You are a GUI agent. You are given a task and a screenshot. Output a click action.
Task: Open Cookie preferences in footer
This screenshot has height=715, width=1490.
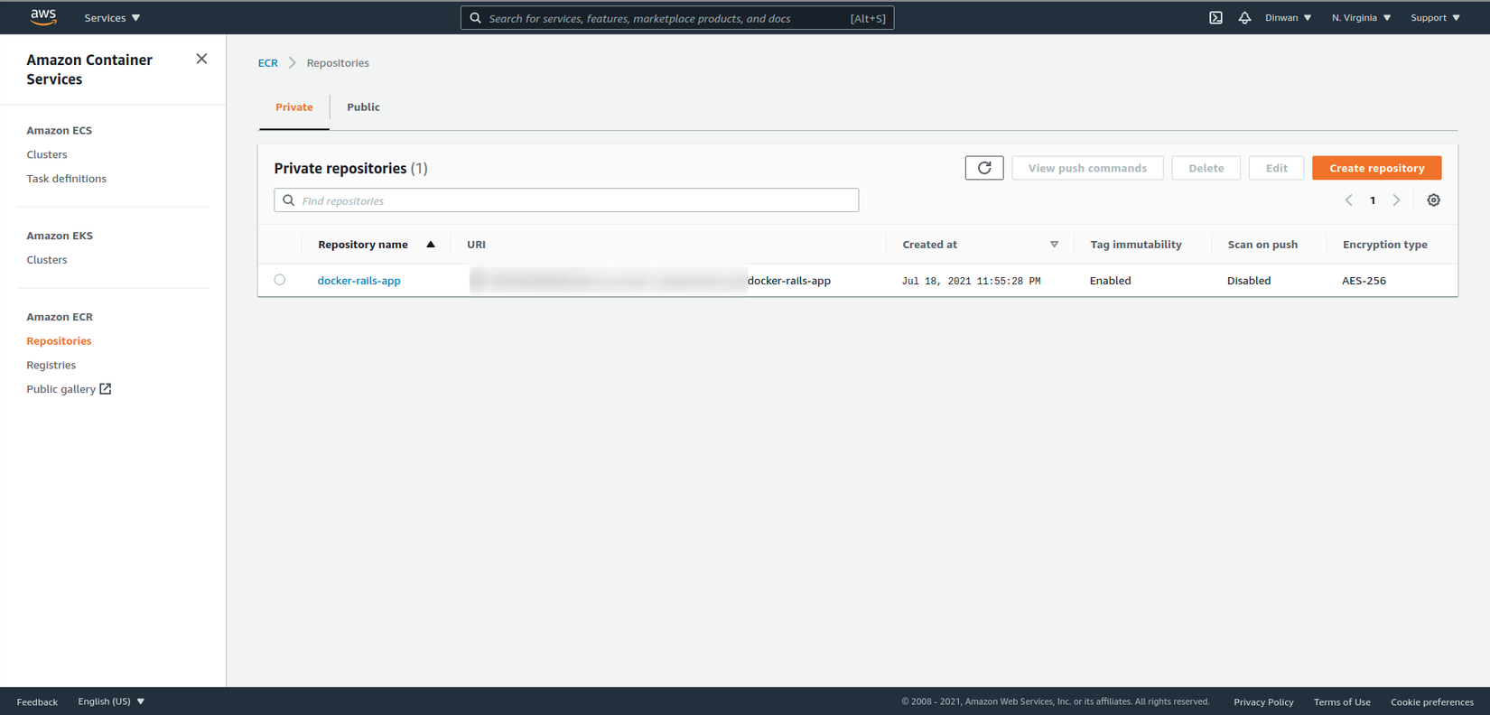[1432, 701]
